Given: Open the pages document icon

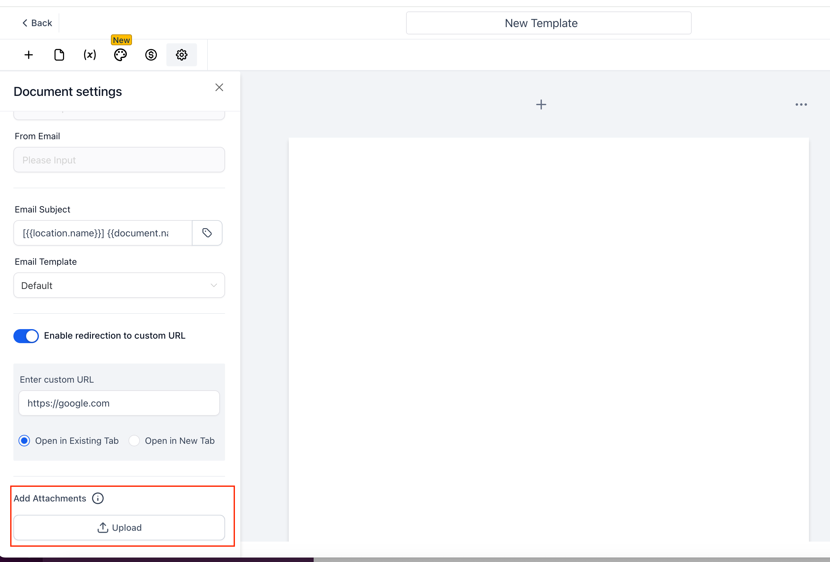Looking at the screenshot, I should click(x=59, y=55).
